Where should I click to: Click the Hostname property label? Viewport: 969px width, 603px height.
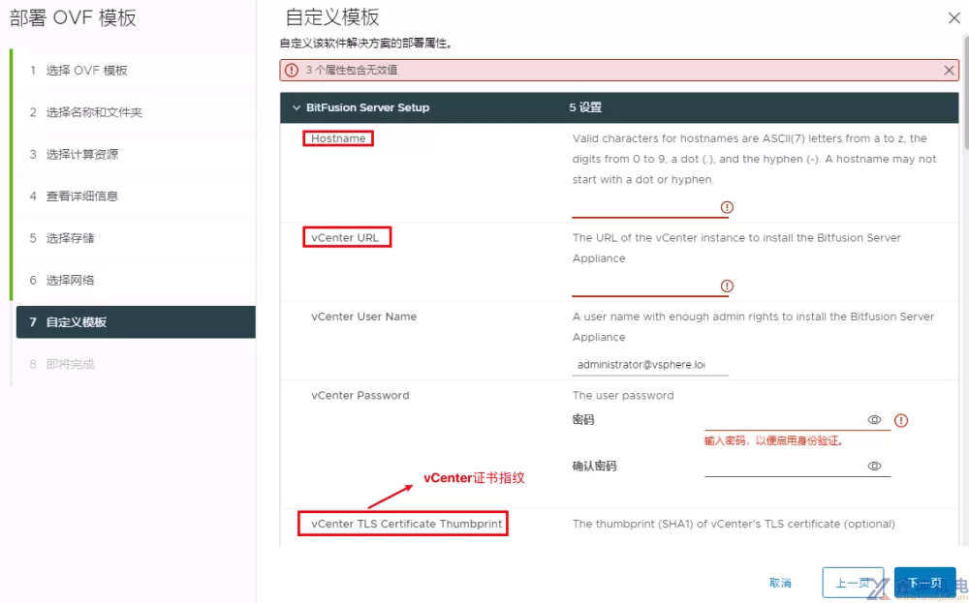338,138
